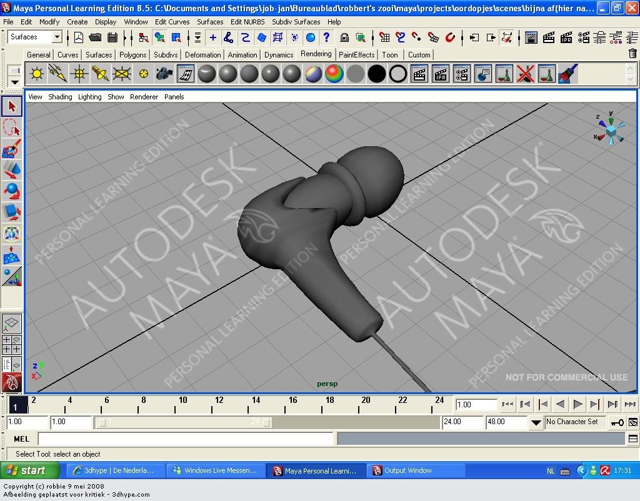Viewport: 640px width, 501px height.
Task: Assign the ramp shader rainbow sphere
Action: pos(334,74)
